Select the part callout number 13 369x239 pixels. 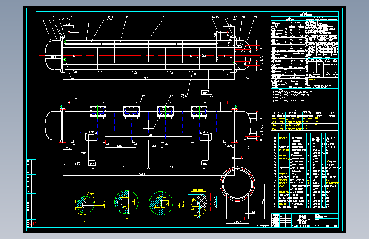(165, 17)
